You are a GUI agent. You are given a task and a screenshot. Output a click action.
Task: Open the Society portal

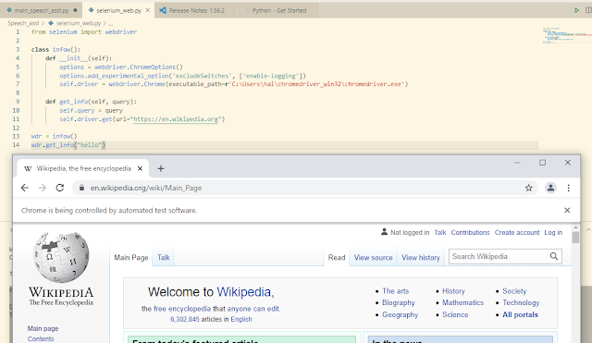514,291
